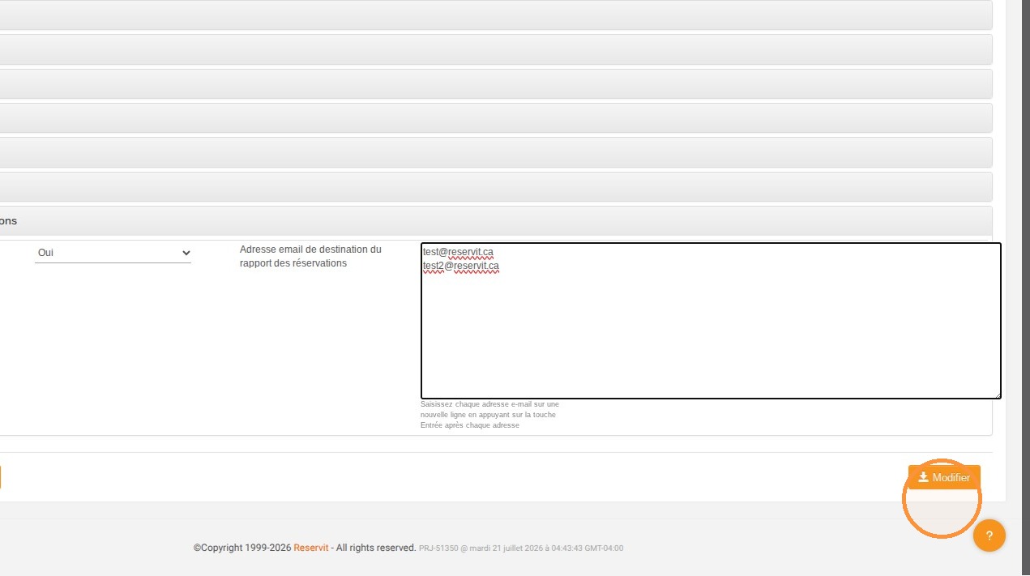Screen dimensions: 1030x576
Task: Click the chevron arrow of the Oui dropdown
Action: click(186, 253)
